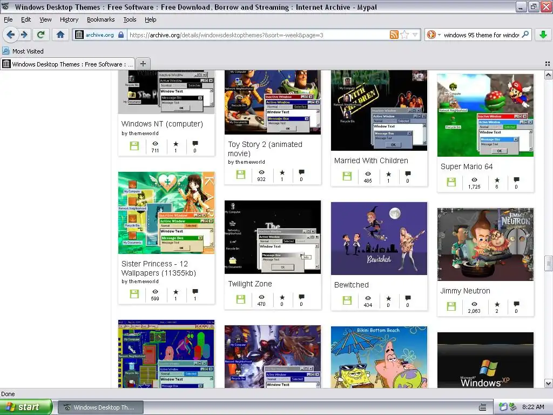553x415 pixels.
Task: Click the Jimmy Neutron thumbnail image
Action: point(485,244)
